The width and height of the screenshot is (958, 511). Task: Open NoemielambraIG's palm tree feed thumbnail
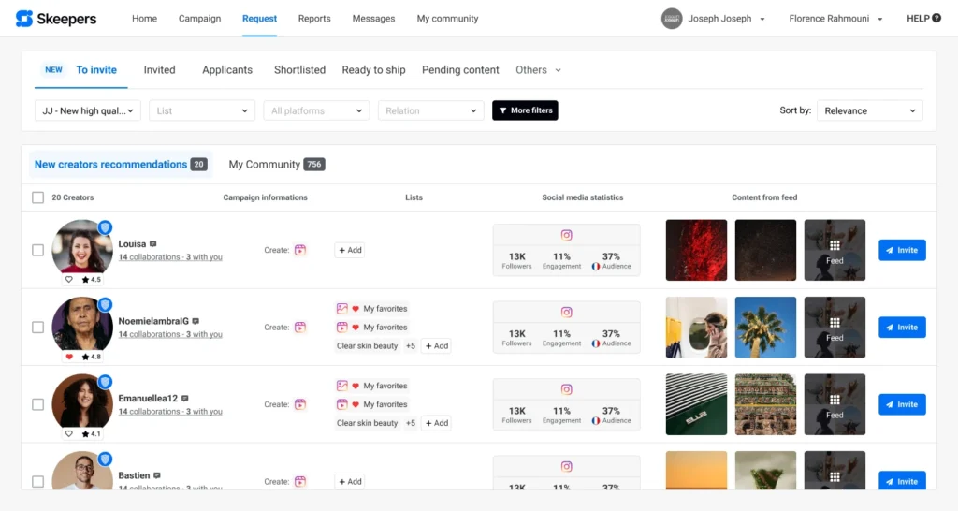tap(765, 327)
